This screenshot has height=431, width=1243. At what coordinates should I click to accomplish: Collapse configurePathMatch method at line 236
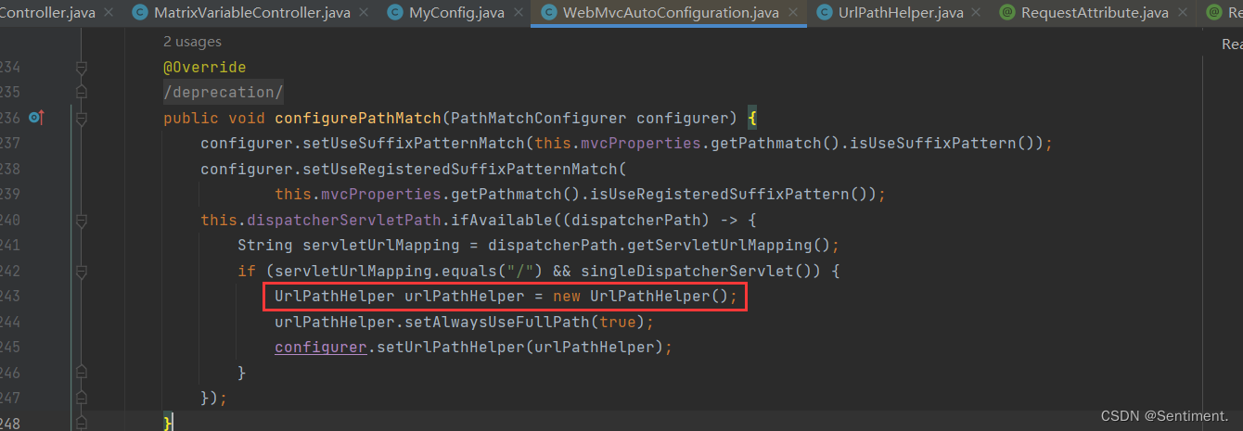82,118
